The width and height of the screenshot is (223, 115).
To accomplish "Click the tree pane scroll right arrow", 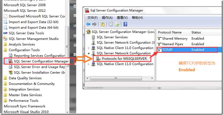I will coord(152,78).
